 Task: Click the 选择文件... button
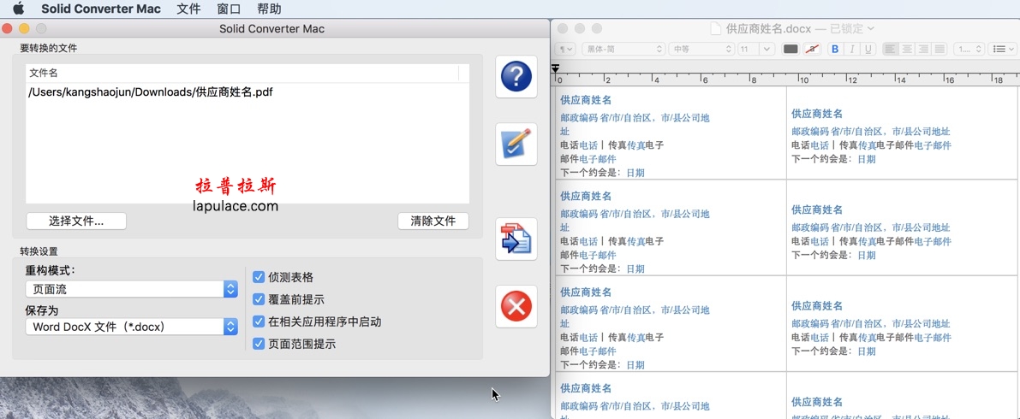[x=76, y=221]
